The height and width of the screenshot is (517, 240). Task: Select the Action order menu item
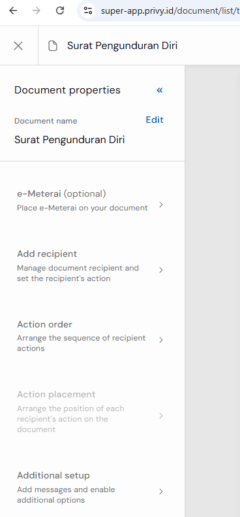click(x=90, y=336)
